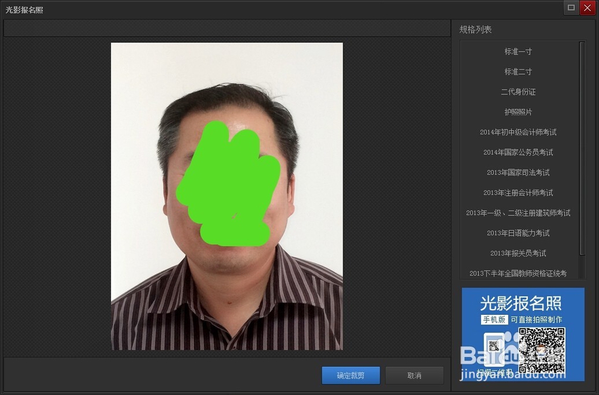
Task: Click the spec list vertical scrollbar
Action: click(x=582, y=149)
